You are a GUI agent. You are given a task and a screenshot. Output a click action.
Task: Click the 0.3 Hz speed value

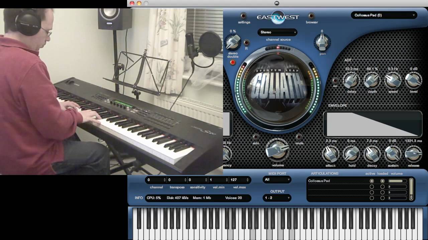[x=393, y=69]
